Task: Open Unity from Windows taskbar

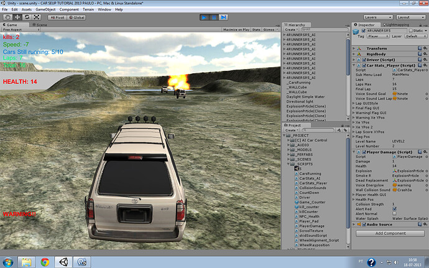Action: 63,262
